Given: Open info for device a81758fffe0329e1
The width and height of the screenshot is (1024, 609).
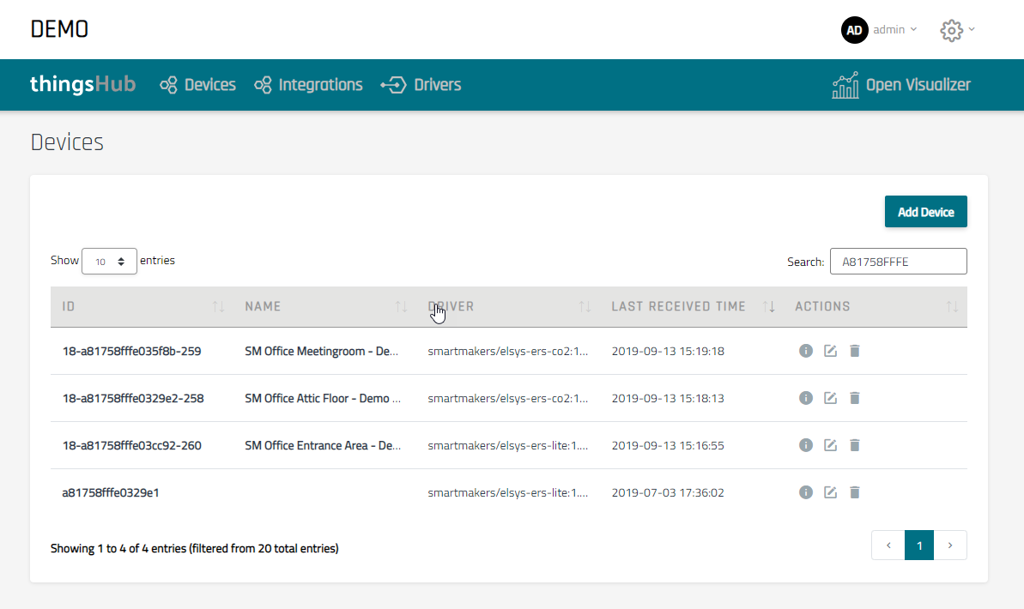Looking at the screenshot, I should pos(805,492).
